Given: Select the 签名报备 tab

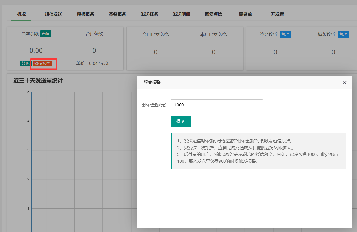Looking at the screenshot, I should click(117, 14).
